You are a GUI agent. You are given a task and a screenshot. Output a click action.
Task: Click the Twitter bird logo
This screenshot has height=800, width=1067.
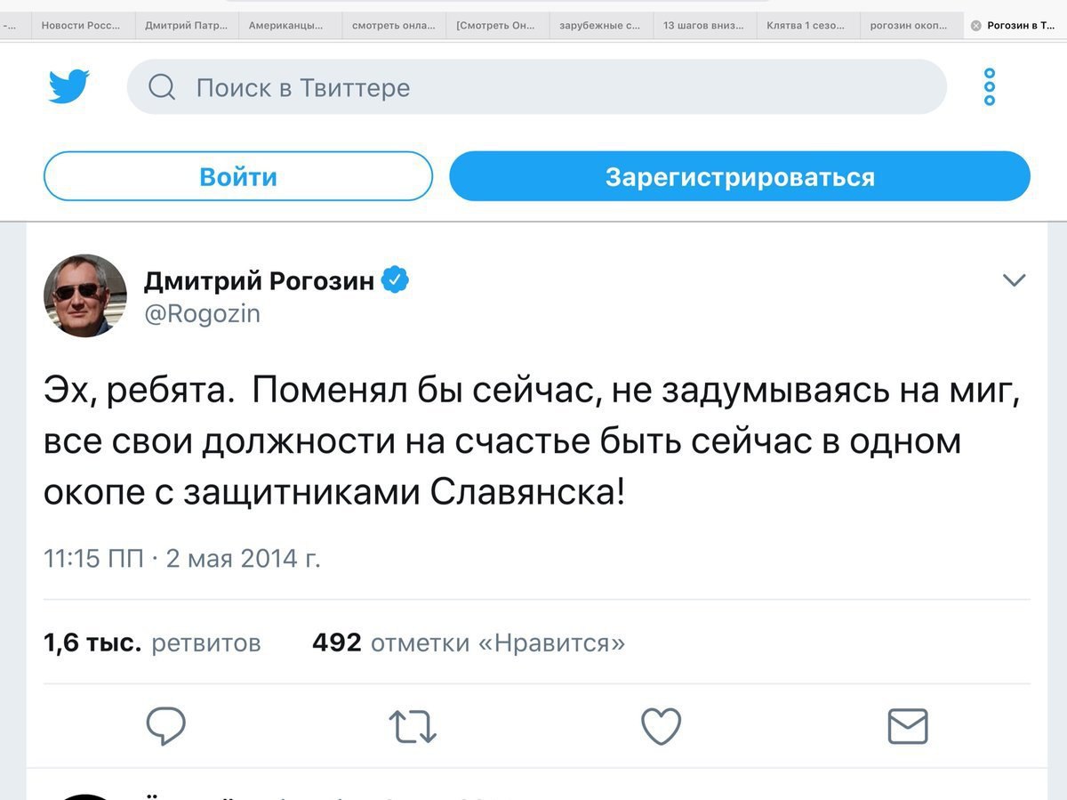tap(68, 87)
